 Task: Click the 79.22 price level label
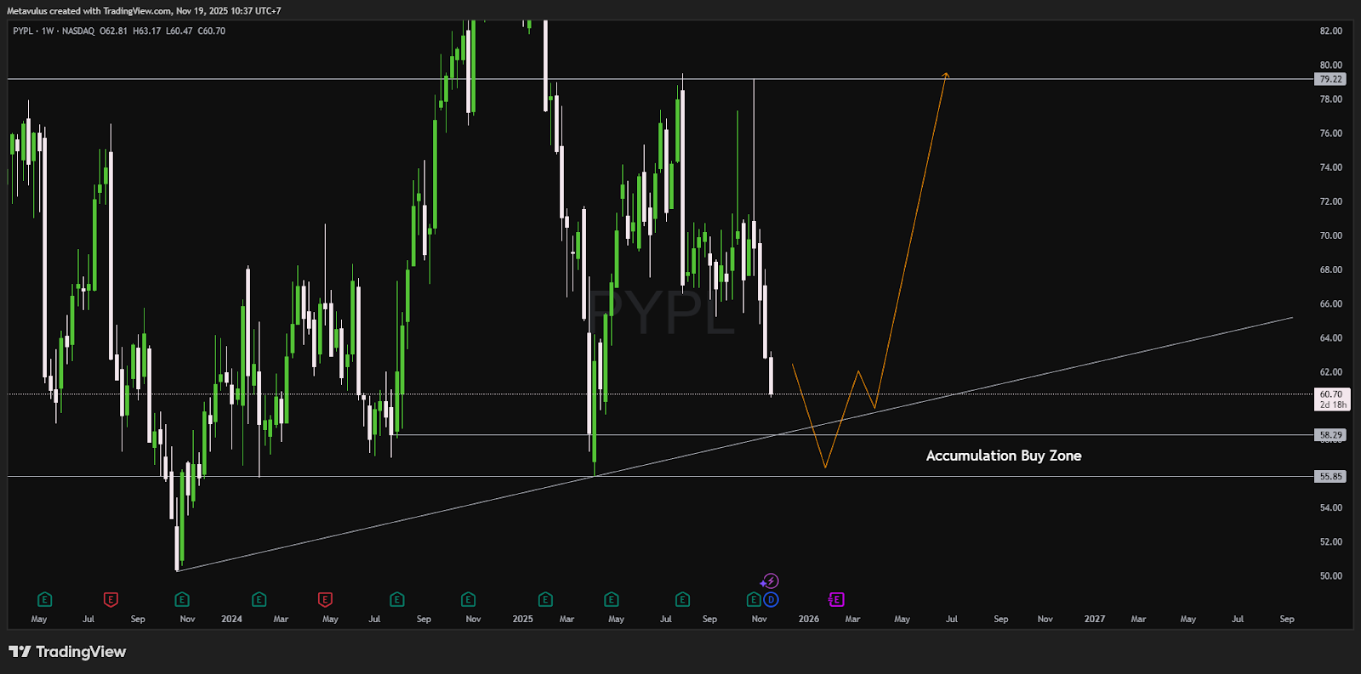pyautogui.click(x=1330, y=79)
